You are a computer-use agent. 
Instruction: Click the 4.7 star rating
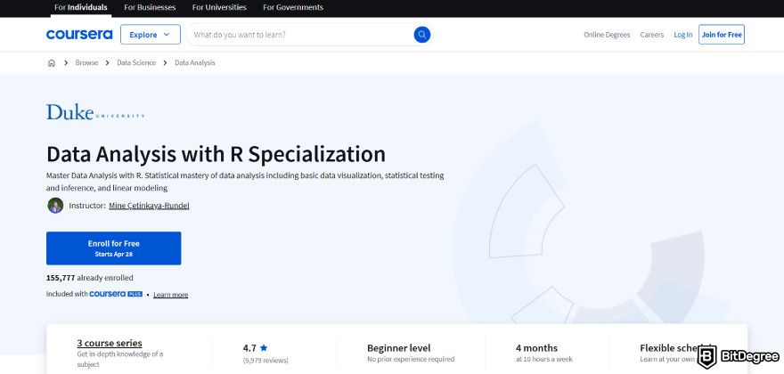[255, 348]
